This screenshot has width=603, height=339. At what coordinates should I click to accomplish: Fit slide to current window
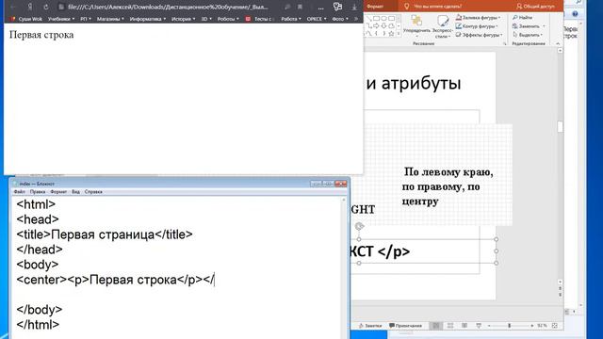555,326
